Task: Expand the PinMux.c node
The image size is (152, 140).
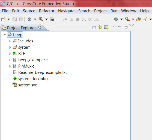Action: pos(10,66)
